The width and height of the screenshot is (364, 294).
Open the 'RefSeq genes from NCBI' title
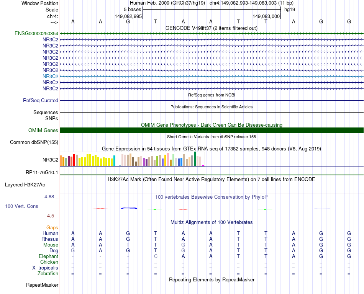pos(212,95)
